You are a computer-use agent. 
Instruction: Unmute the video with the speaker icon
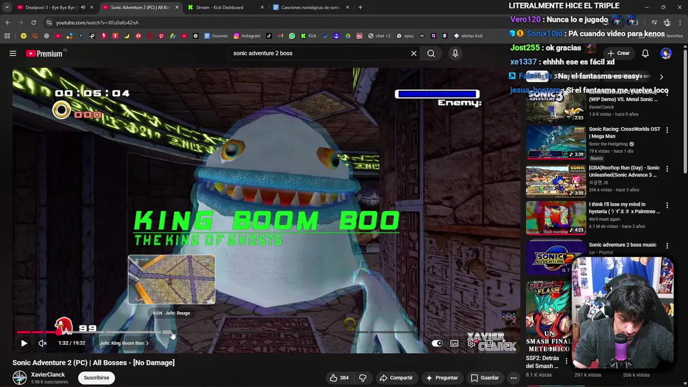point(43,343)
